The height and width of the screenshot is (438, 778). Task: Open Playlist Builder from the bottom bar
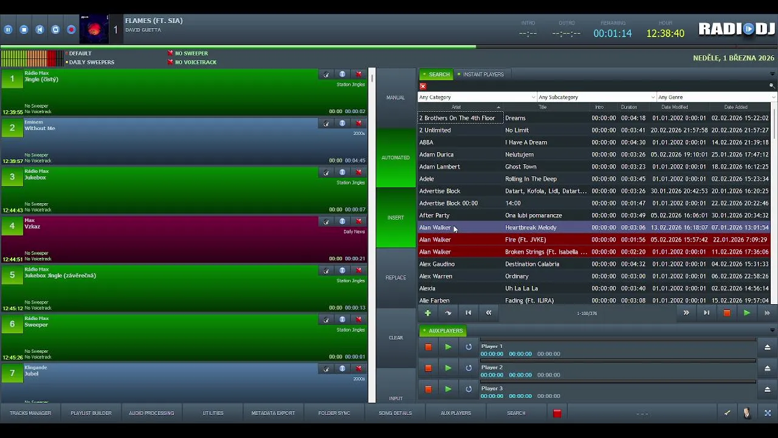[x=91, y=413]
